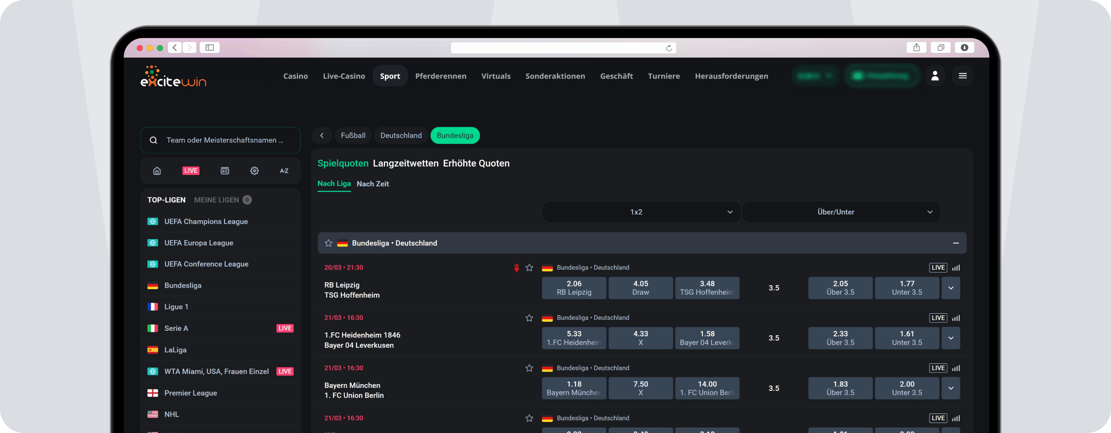The height and width of the screenshot is (433, 1111).
Task: Click the team or championship search field
Action: (221, 140)
